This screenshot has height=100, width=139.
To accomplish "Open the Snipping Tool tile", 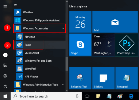I will click(x=80, y=78).
